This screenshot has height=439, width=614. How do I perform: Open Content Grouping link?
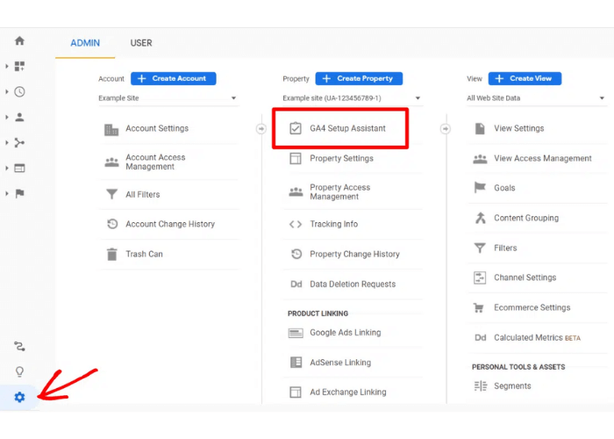[x=526, y=218]
